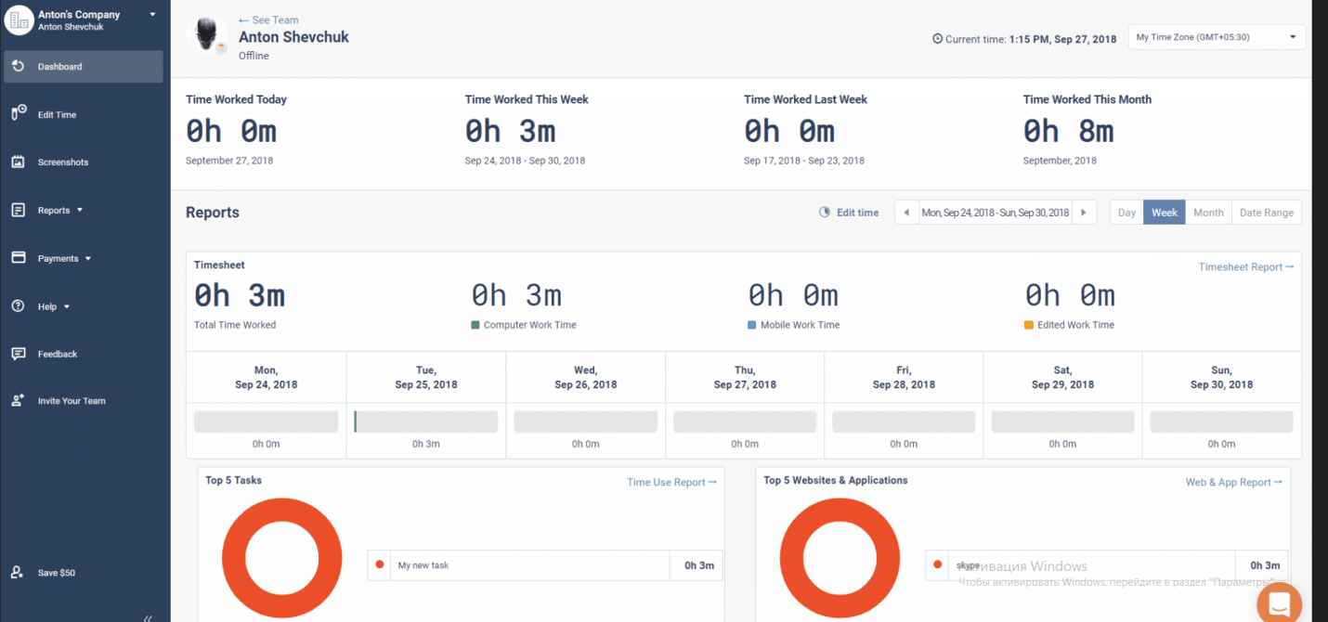Open the Dashboard sidebar item
Screen dimensions: 1328x622
[83, 67]
